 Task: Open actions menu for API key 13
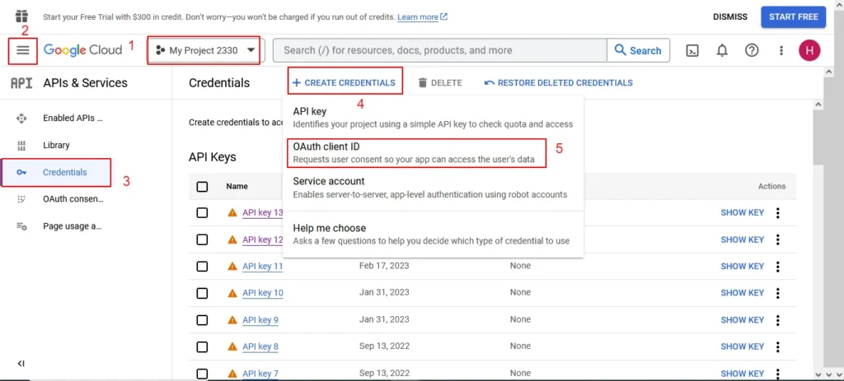(x=778, y=213)
